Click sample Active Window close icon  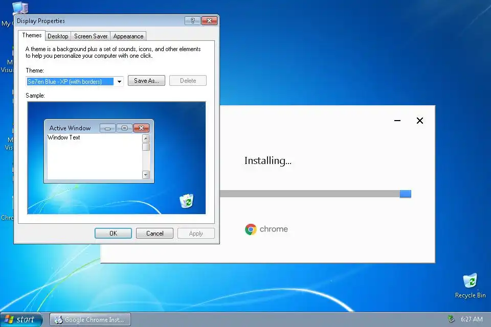(141, 128)
